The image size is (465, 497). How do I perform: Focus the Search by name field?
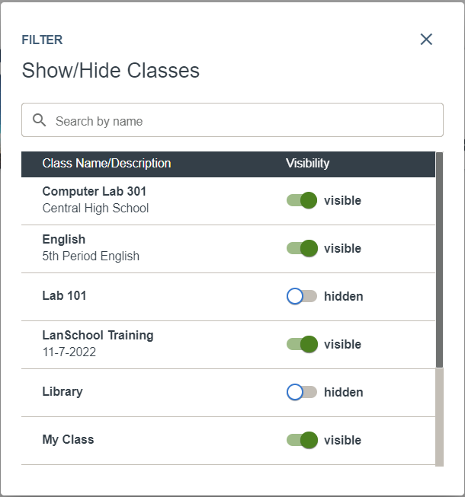click(x=232, y=120)
